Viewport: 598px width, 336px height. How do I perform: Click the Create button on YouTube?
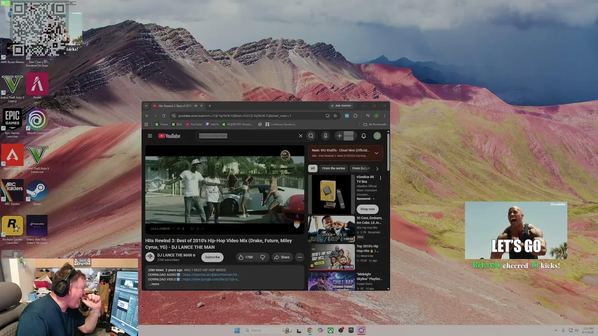pos(346,136)
